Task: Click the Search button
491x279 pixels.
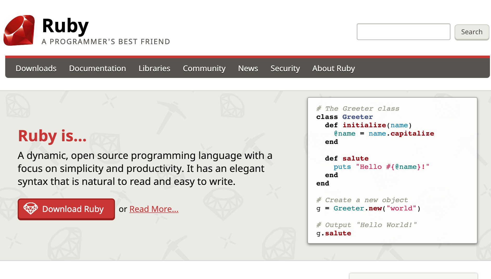Action: (x=472, y=32)
